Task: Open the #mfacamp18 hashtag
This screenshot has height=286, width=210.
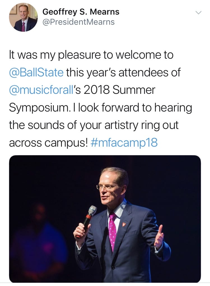Action: tap(125, 143)
